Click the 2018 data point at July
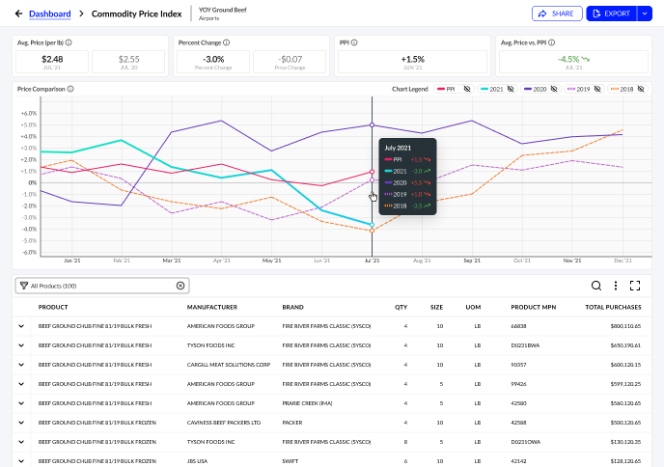 [372, 231]
